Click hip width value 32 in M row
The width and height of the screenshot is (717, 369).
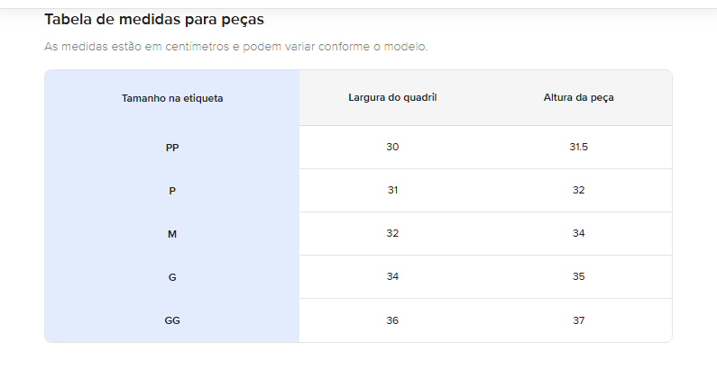[x=392, y=233]
